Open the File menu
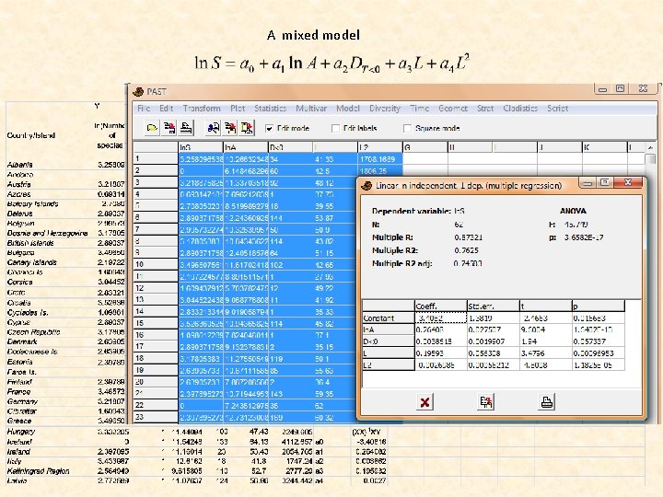 [x=144, y=109]
